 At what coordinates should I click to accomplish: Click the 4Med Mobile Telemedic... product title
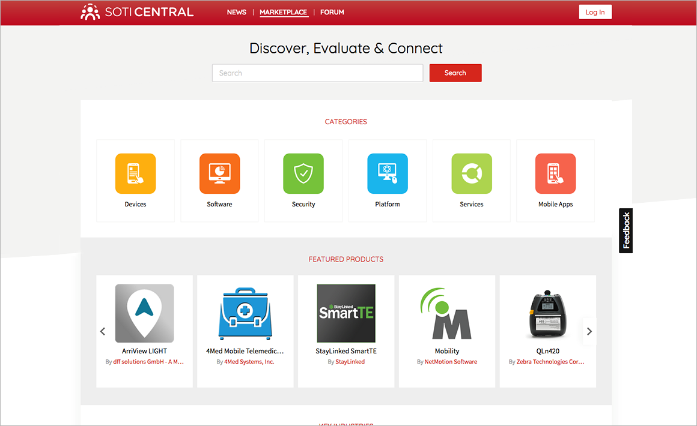[x=245, y=351]
